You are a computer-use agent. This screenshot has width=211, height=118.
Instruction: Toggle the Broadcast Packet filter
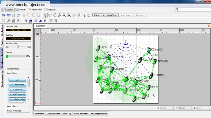coord(17,94)
